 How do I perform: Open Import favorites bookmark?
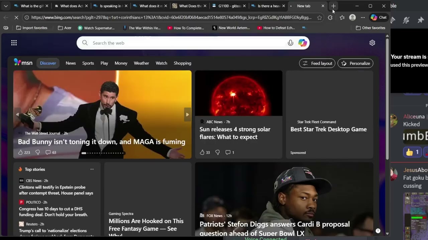pos(32,28)
